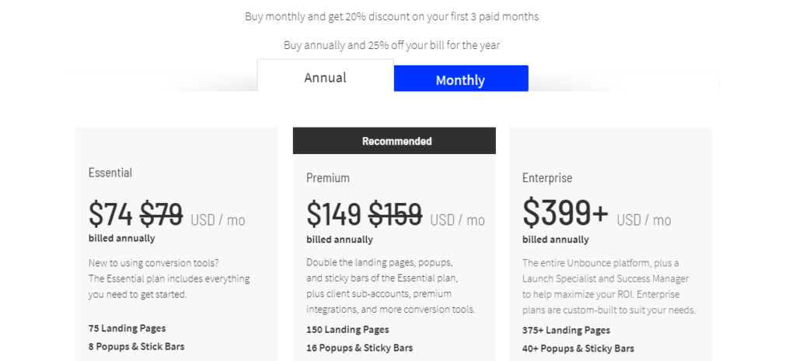The image size is (796, 361).
Task: Click the $74 Essential annual price
Action: point(110,213)
